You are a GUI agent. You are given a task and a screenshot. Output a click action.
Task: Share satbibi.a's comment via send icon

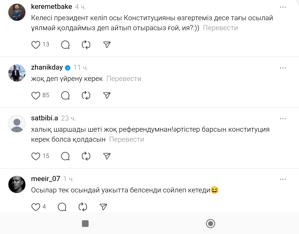pos(107,156)
